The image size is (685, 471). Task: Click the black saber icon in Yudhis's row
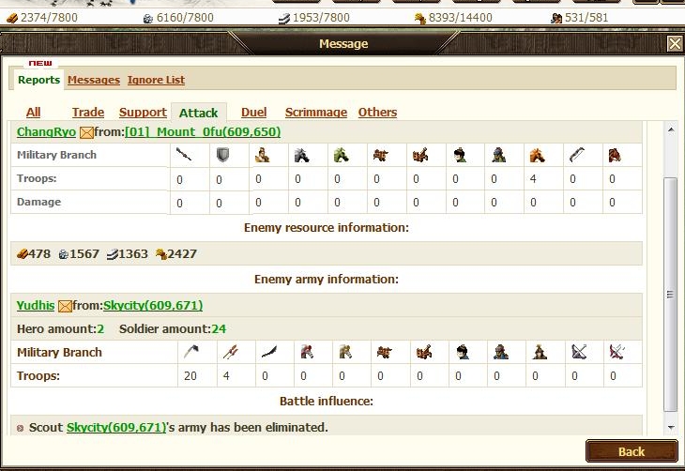268,352
